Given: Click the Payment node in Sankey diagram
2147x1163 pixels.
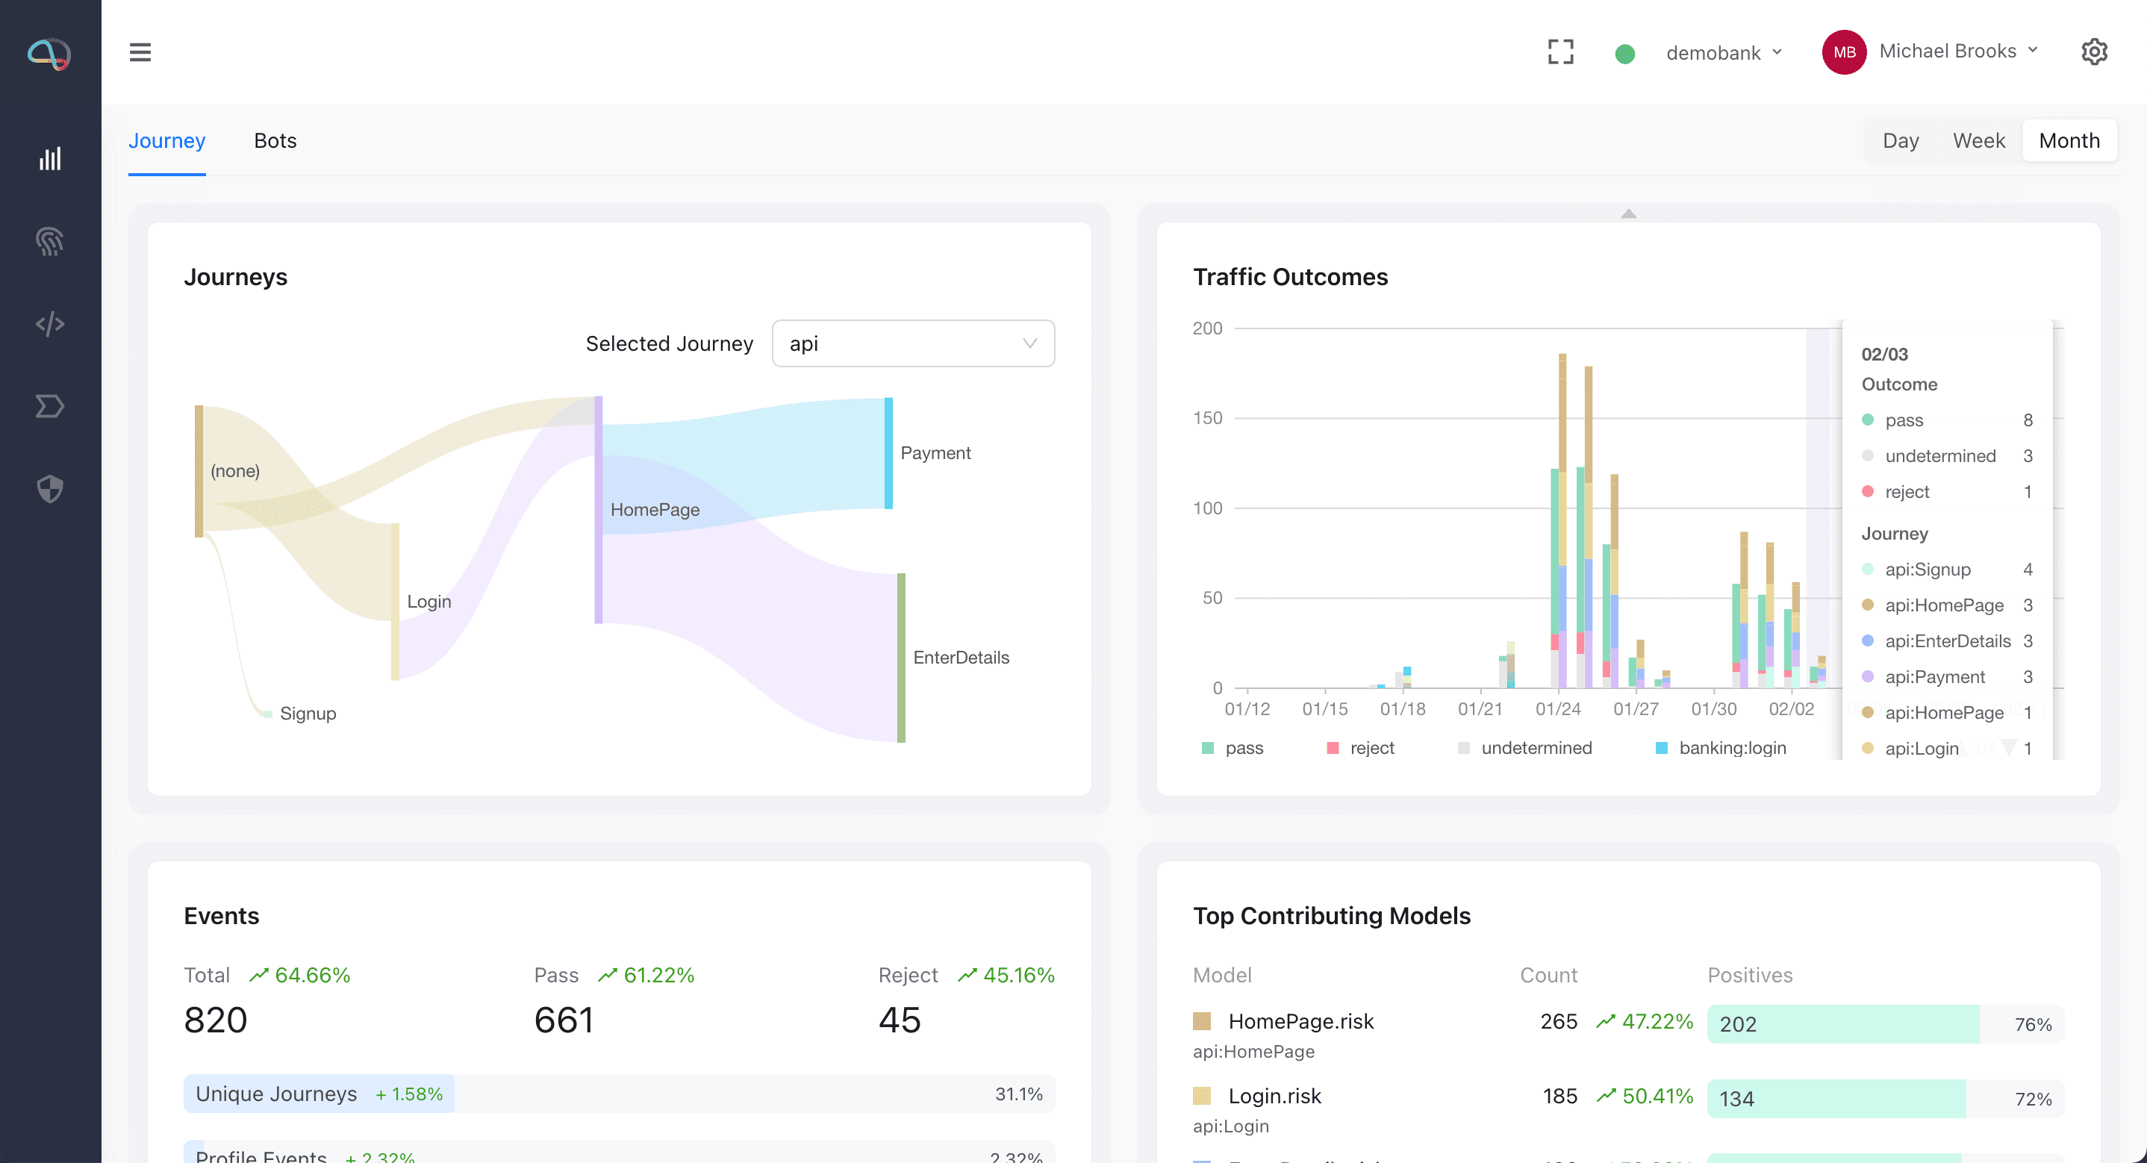Looking at the screenshot, I should 888,452.
